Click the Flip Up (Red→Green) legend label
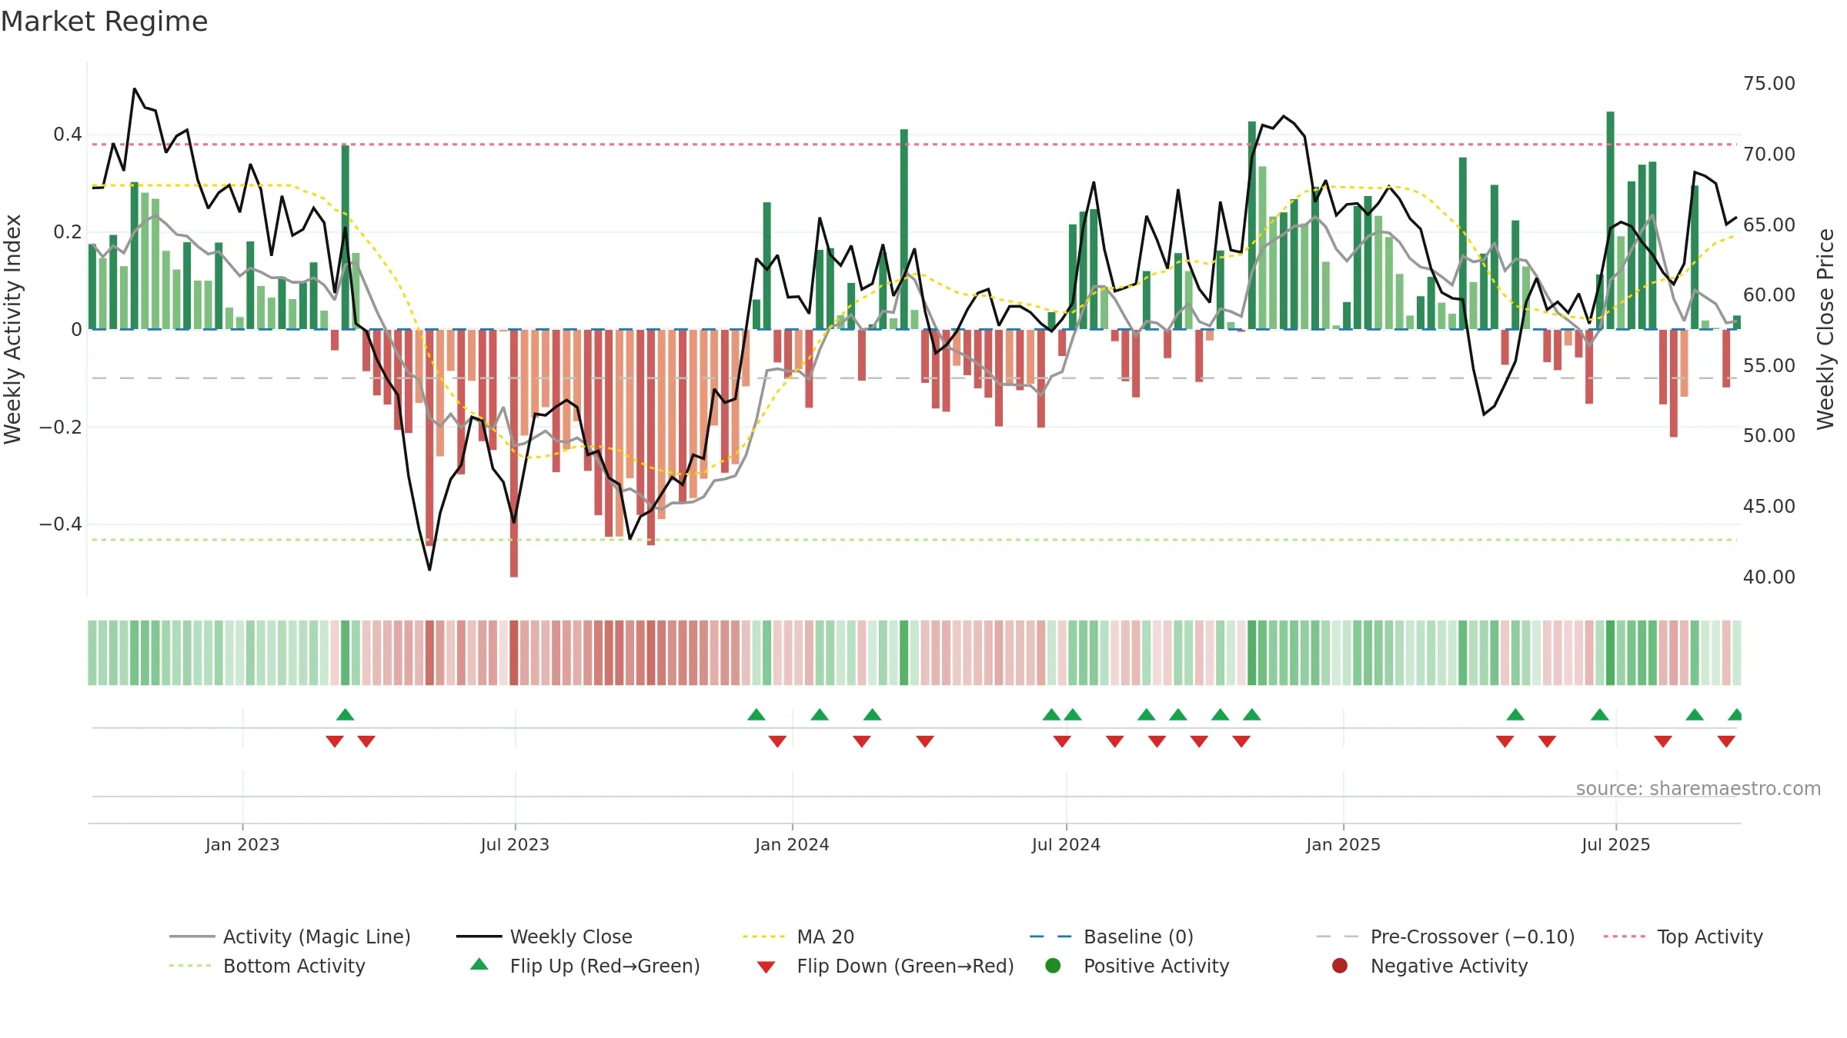The image size is (1847, 1038). (605, 966)
